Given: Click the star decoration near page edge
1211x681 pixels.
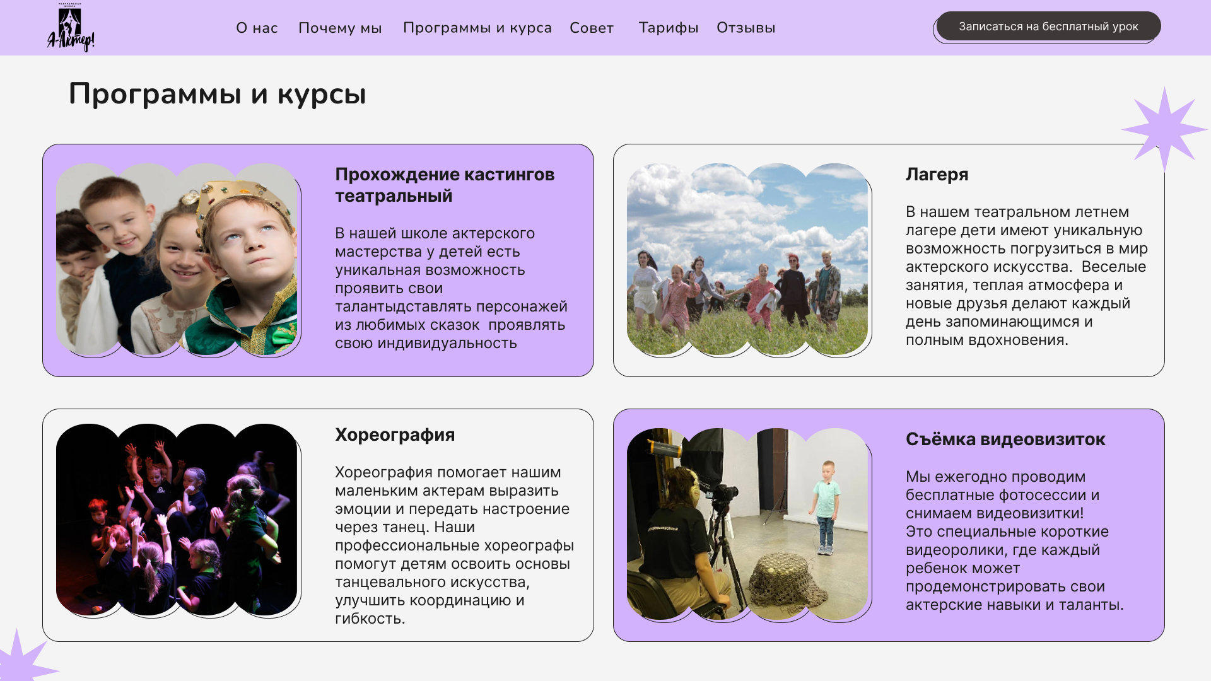Looking at the screenshot, I should click(1166, 131).
